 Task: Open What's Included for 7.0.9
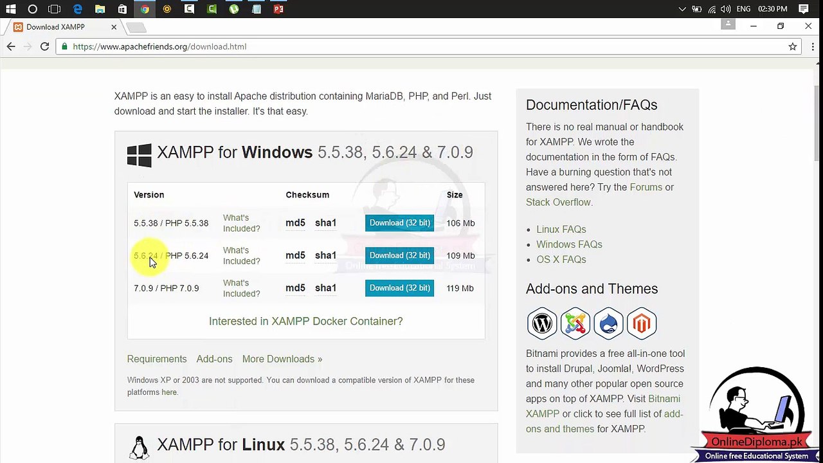(241, 288)
